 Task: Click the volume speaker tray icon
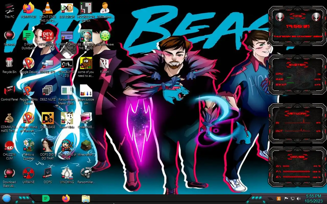click(298, 198)
